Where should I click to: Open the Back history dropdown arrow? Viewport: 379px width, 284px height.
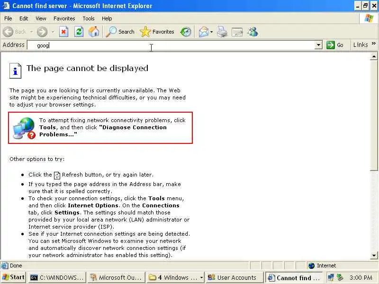click(31, 32)
